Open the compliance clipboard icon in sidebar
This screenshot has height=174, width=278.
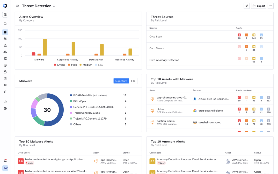point(5,78)
